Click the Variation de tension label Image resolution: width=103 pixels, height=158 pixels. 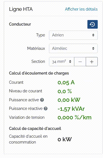(27, 117)
